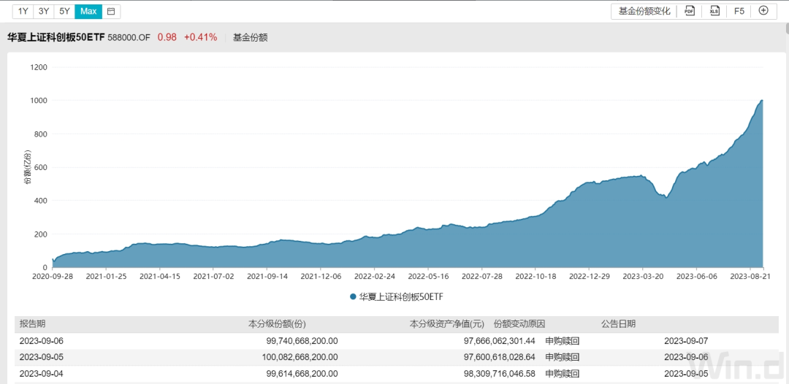Image resolution: width=789 pixels, height=384 pixels.
Task: Click announcement date 2023-09-06
Action: pos(686,358)
